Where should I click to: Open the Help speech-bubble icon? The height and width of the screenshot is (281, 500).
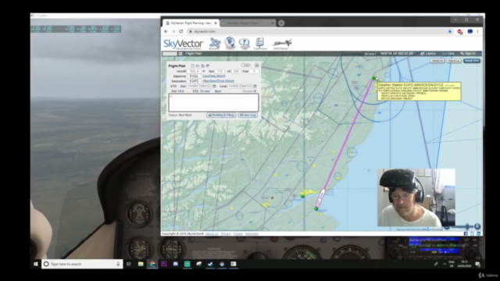point(245,44)
